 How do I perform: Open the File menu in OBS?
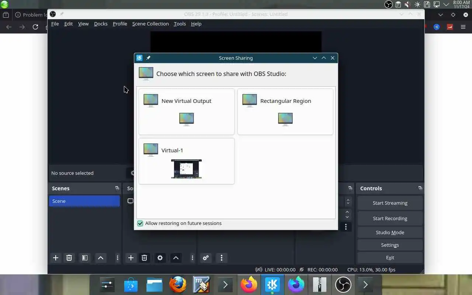click(x=55, y=24)
